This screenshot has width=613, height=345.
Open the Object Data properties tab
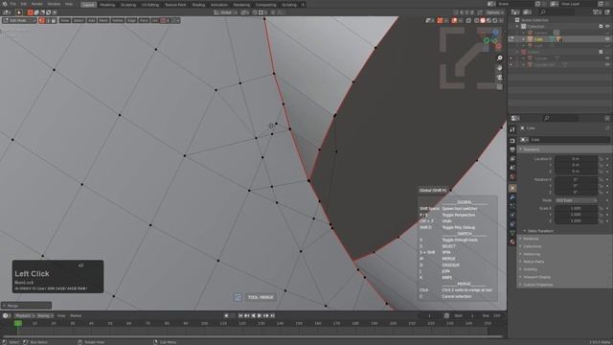pyautogui.click(x=512, y=233)
